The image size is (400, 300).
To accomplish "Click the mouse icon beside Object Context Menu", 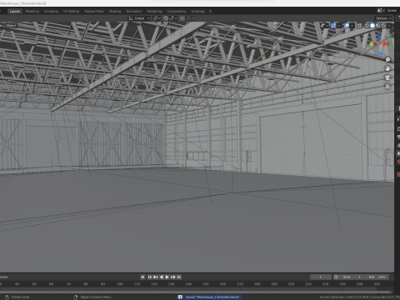I will [x=76, y=297].
